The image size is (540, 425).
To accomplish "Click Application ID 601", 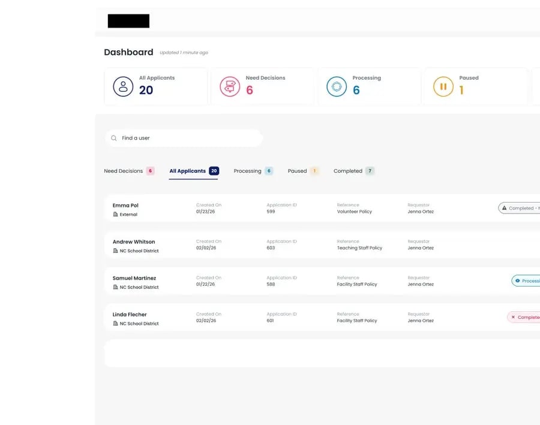I will (x=271, y=321).
